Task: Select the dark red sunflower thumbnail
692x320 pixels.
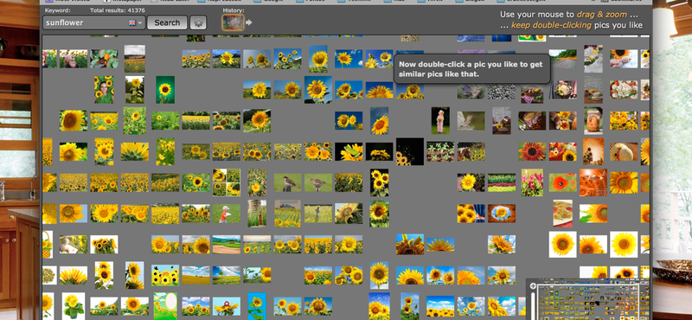Action: pyautogui.click(x=532, y=151)
